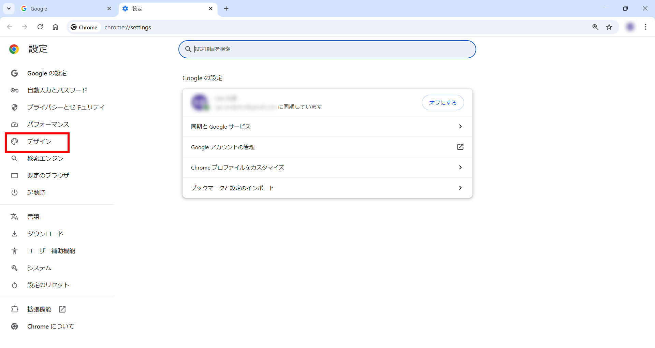Viewport: 655px width, 348px height.
Task: Expand chevron on 同期と Google サービス
Action: [460, 127]
